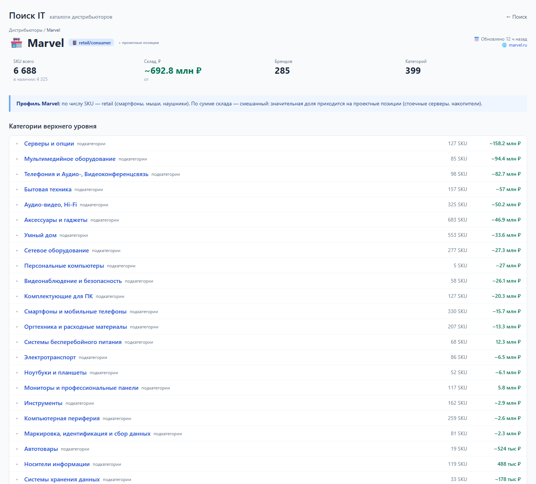Open Дистрибьюторы breadcrumb link
Viewport: 536px width, 484px height.
point(26,30)
